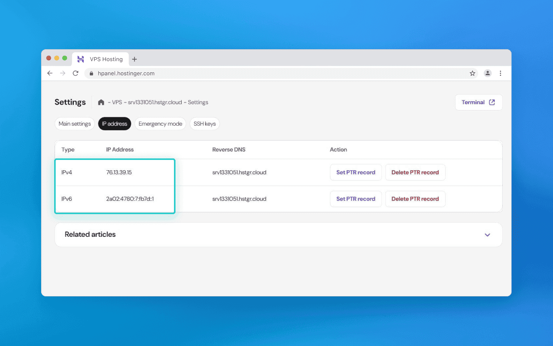The image size is (553, 346).
Task: Click the IPv6 address 2a02:4780:7:fb7d::1
Action: coord(130,199)
